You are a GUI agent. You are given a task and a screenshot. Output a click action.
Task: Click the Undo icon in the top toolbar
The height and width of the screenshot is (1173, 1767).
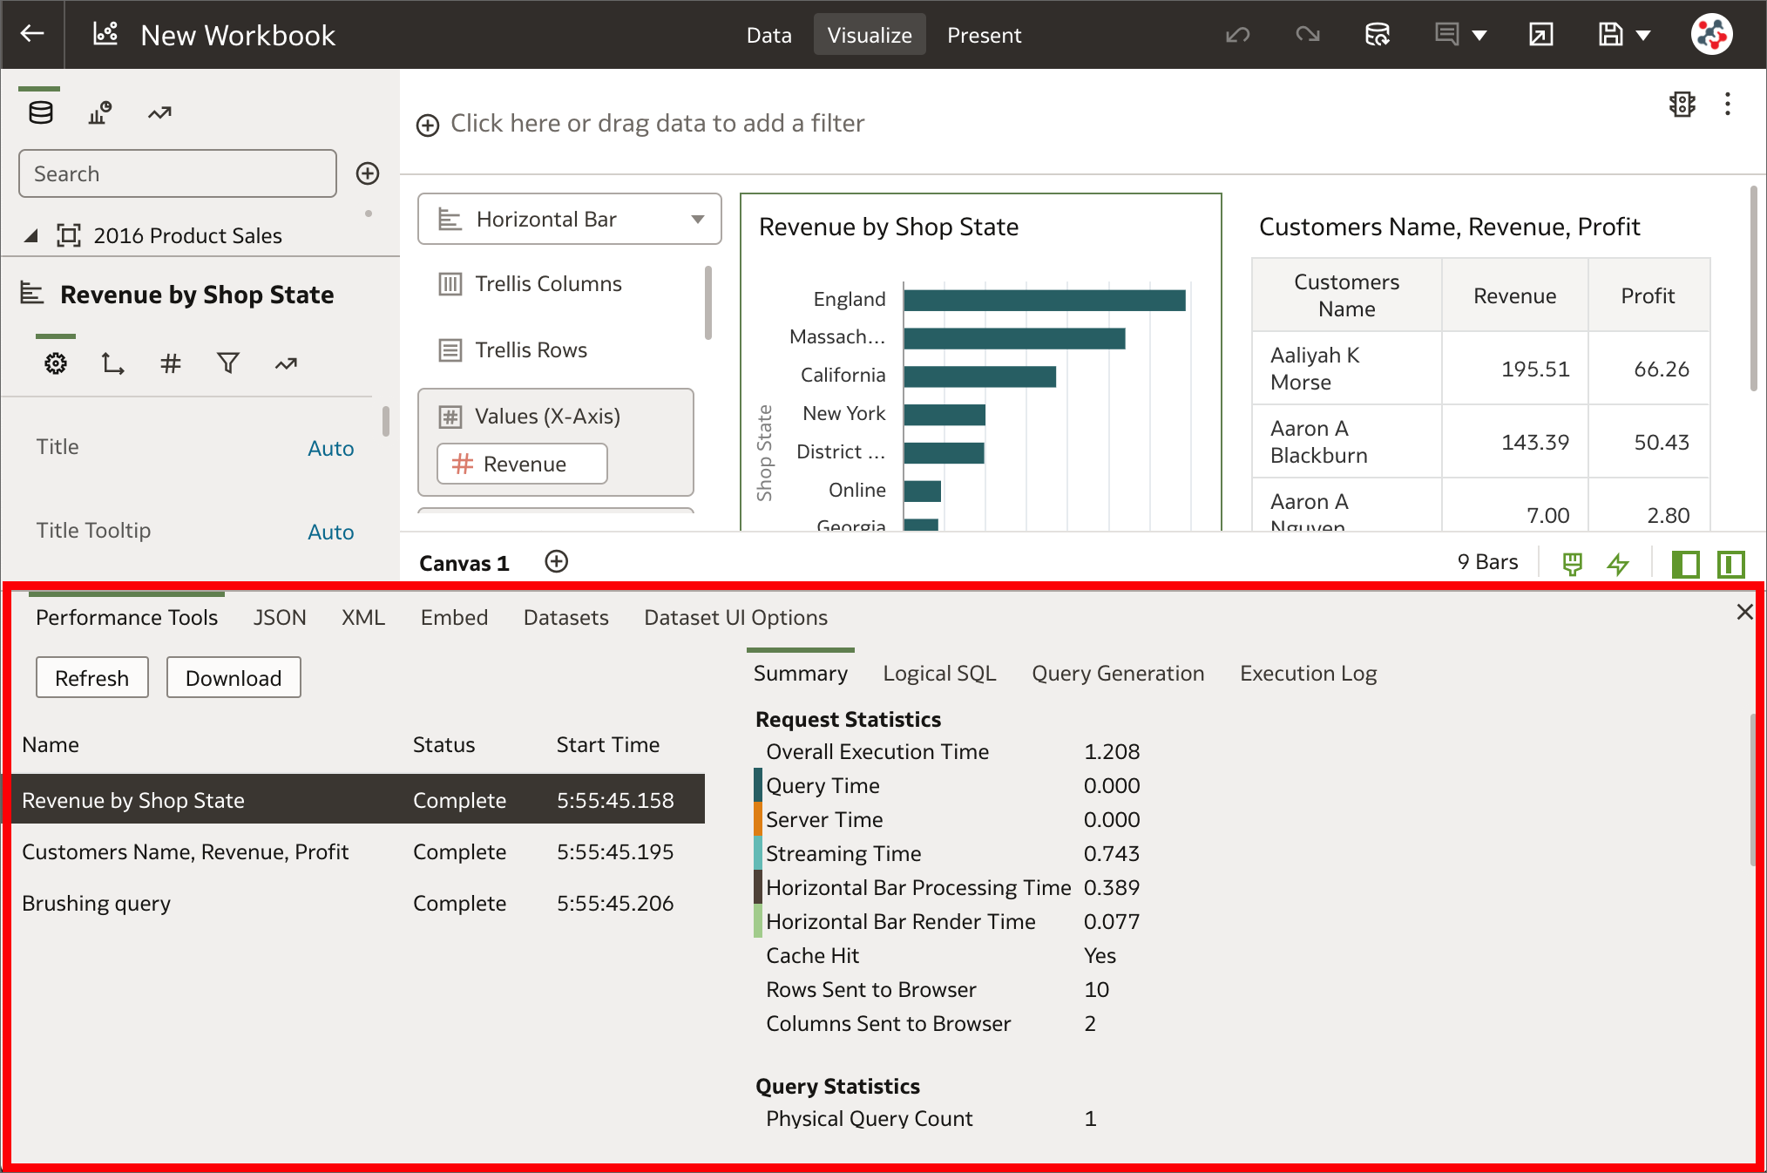1237,34
